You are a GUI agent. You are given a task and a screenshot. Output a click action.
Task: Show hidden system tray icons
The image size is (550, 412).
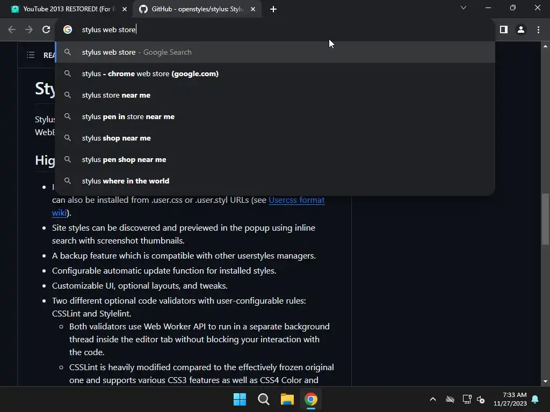coord(433,399)
